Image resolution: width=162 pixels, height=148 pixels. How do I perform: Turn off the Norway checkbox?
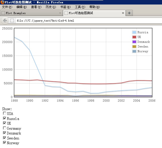coord(5,143)
